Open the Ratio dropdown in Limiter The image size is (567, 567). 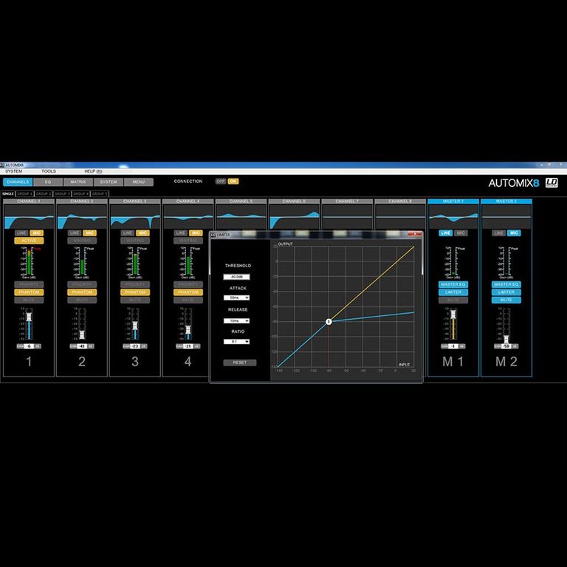236,342
